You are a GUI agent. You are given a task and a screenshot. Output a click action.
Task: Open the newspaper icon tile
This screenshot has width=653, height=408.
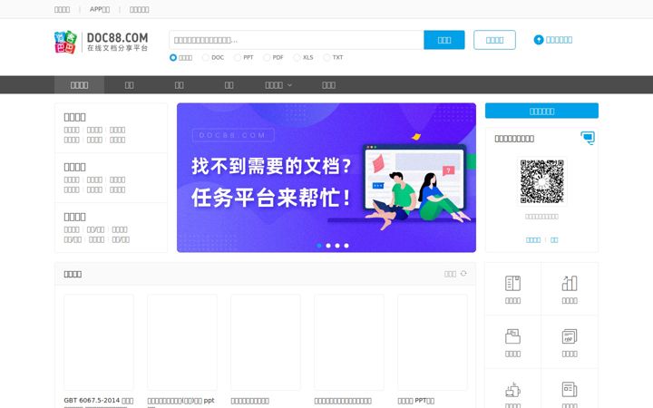point(570,390)
